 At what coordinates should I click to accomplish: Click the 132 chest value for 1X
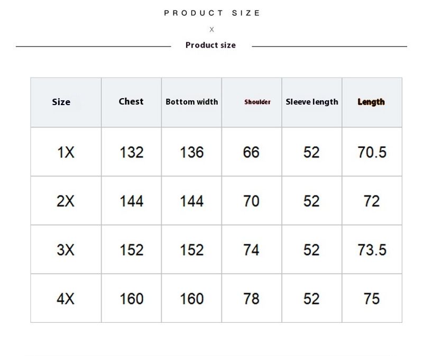(x=132, y=153)
